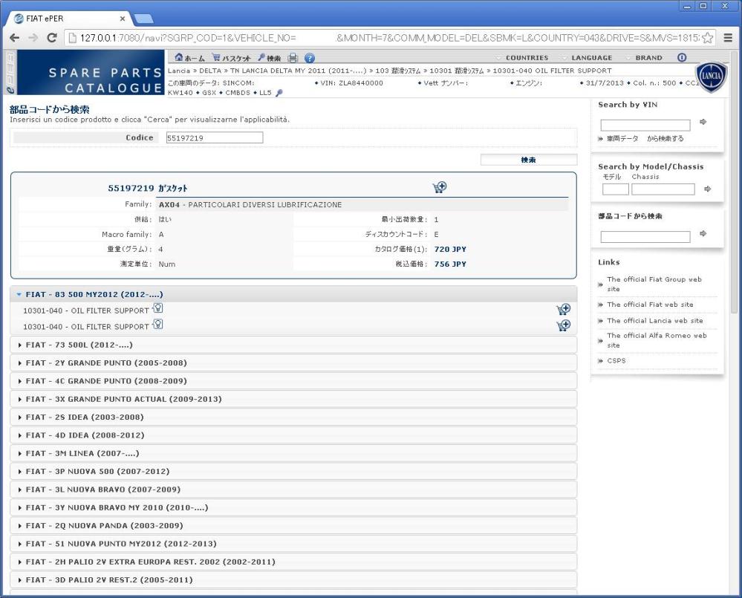Show lightbulb info for second OIL FILTER SUPPORT
The image size is (742, 598).
click(x=158, y=325)
